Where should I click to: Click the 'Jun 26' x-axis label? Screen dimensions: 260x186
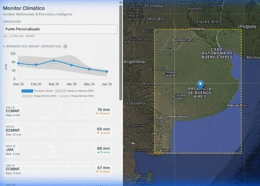(107, 84)
